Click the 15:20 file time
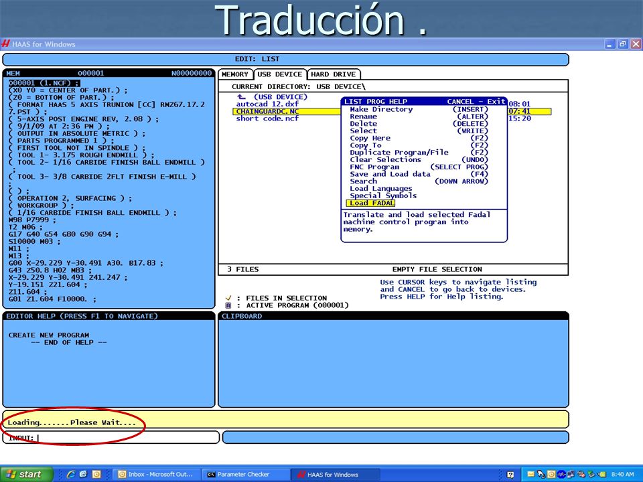This screenshot has width=643, height=482. (520, 118)
